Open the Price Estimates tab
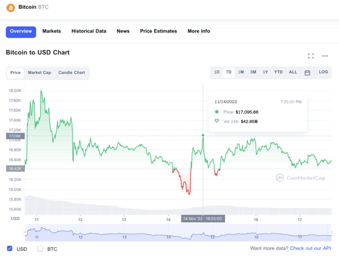Viewport: 339px width, 259px height. point(159,31)
